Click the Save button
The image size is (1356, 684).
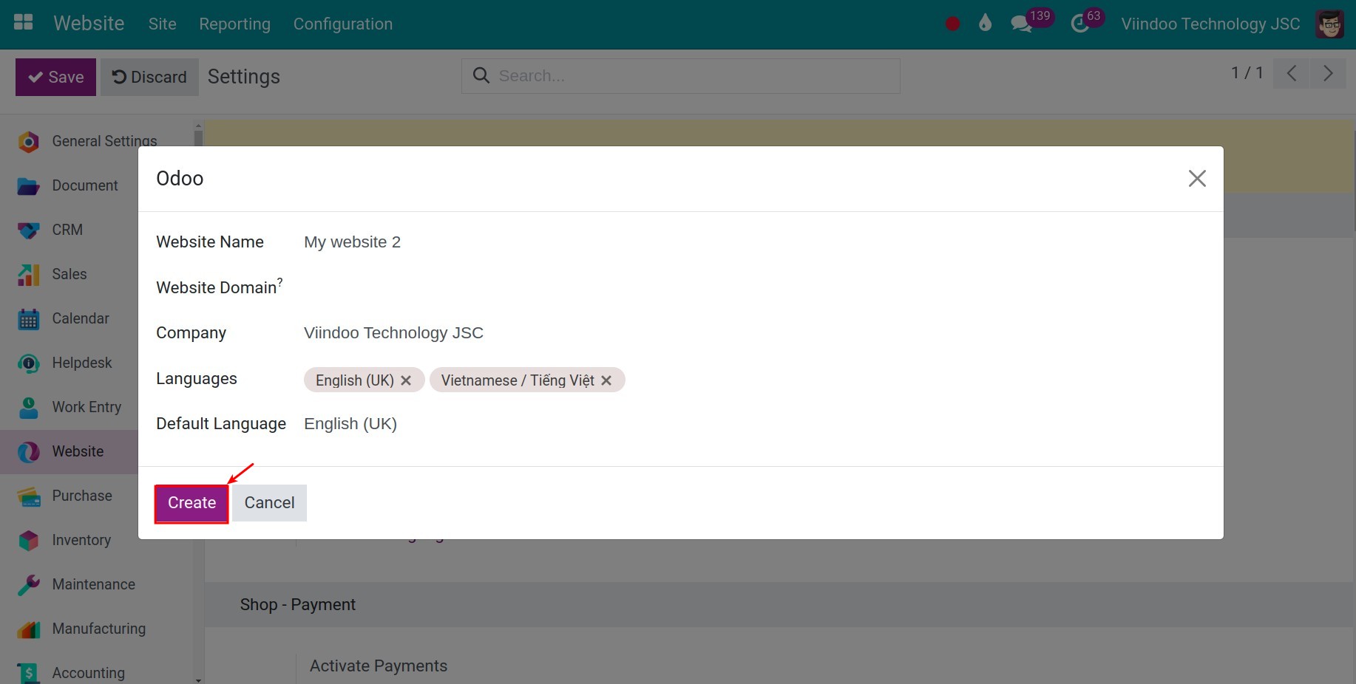pos(55,77)
